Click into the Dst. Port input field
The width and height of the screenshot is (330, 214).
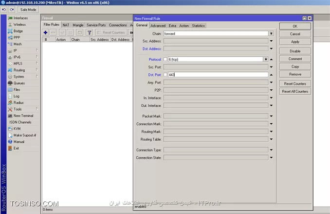pyautogui.click(x=218, y=75)
